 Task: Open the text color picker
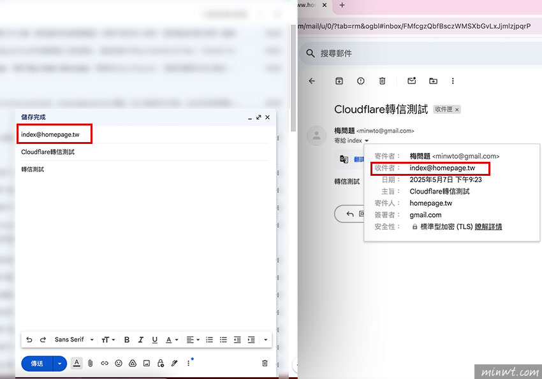(172, 340)
